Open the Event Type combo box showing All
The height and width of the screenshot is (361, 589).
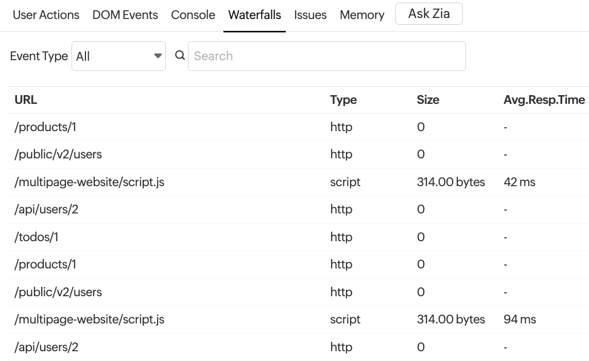(x=118, y=56)
